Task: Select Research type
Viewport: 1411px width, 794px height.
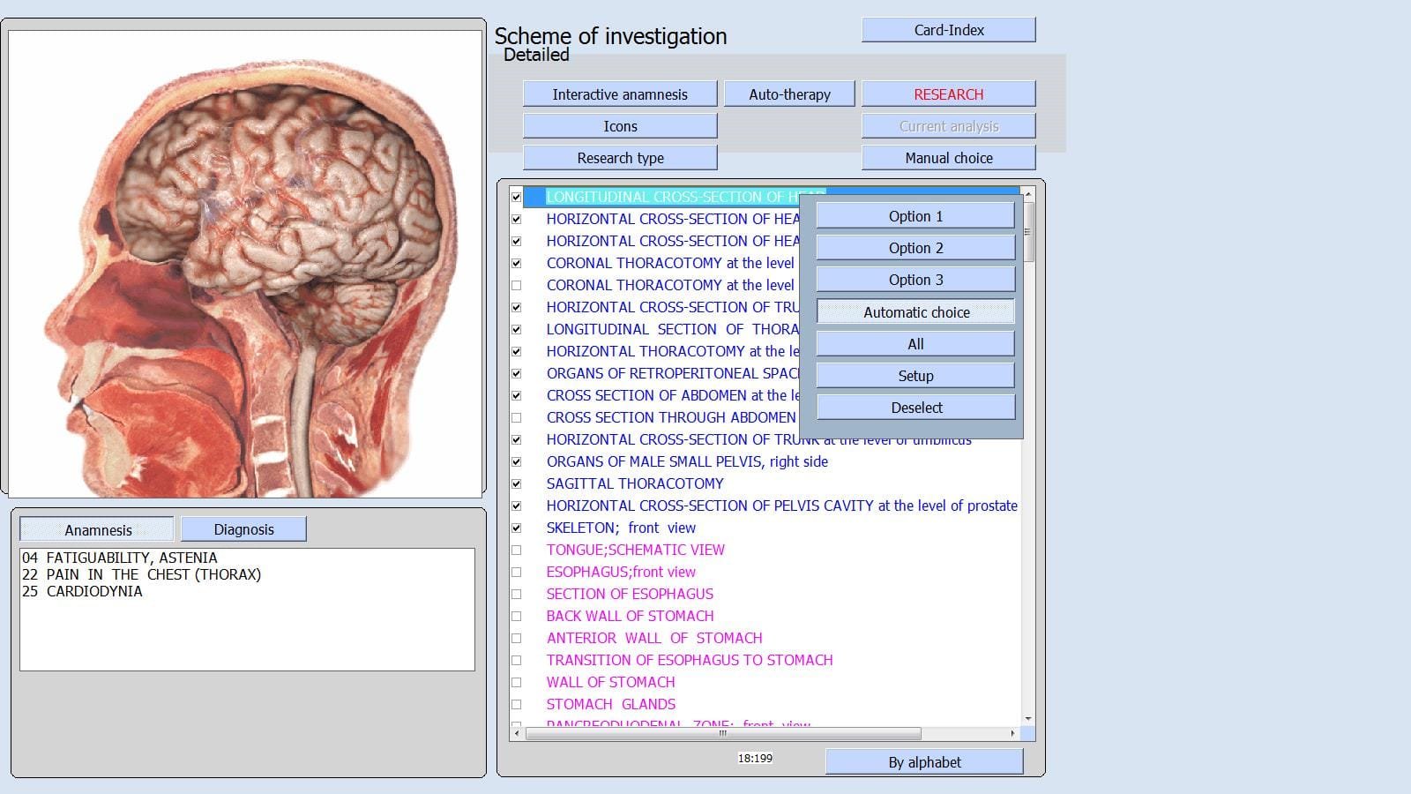Action: pyautogui.click(x=620, y=157)
